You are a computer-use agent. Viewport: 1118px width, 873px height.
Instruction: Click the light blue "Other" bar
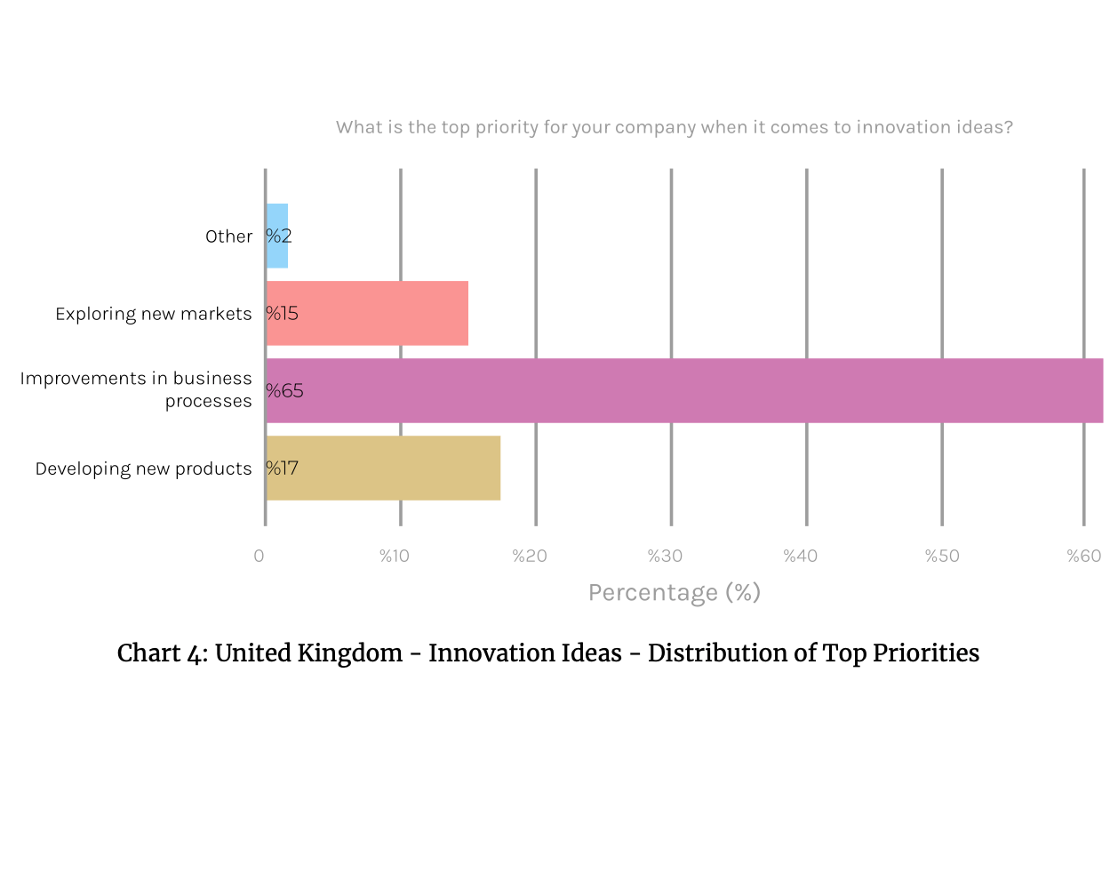277,236
